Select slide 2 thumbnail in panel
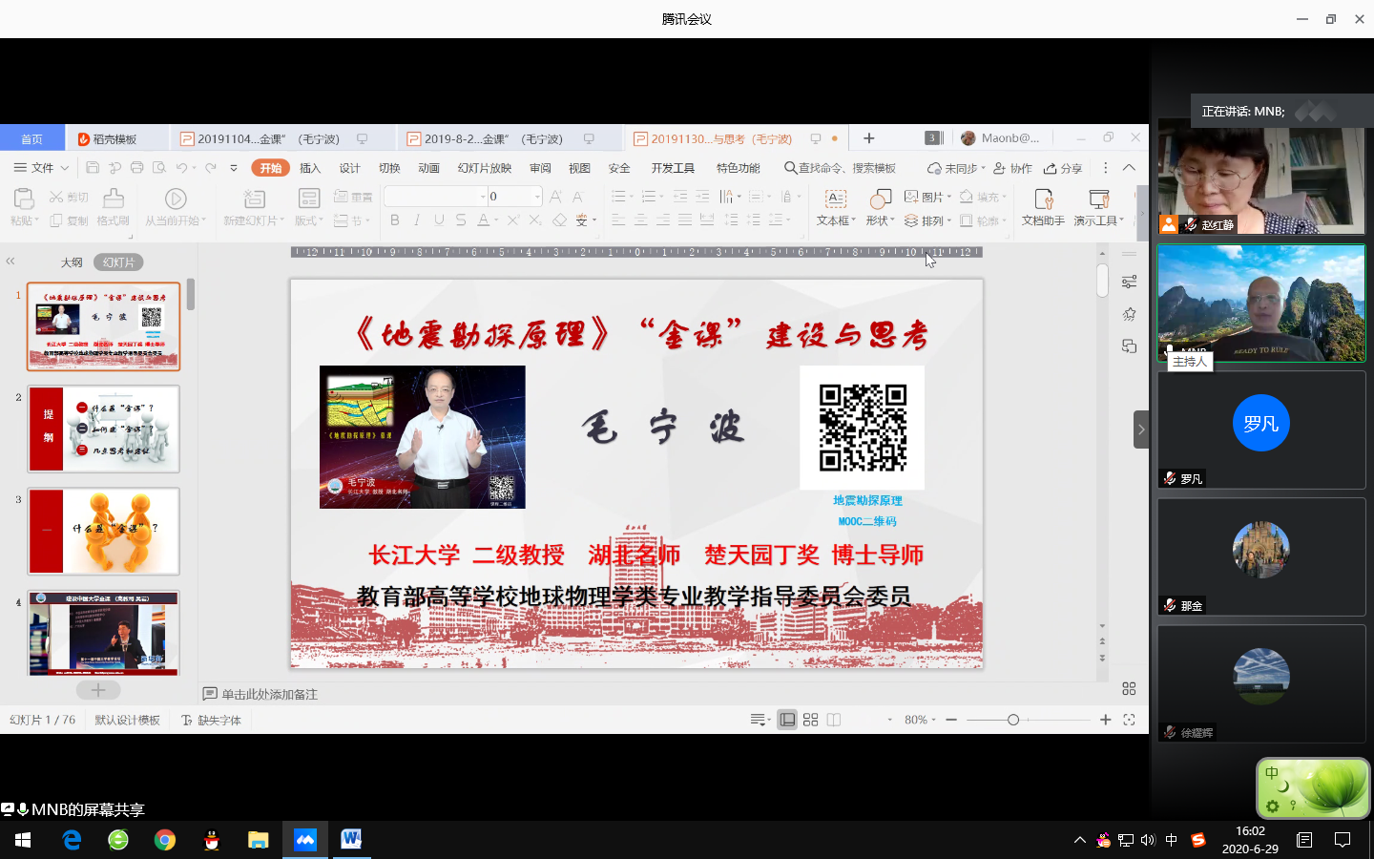The image size is (1374, 859). 103,429
